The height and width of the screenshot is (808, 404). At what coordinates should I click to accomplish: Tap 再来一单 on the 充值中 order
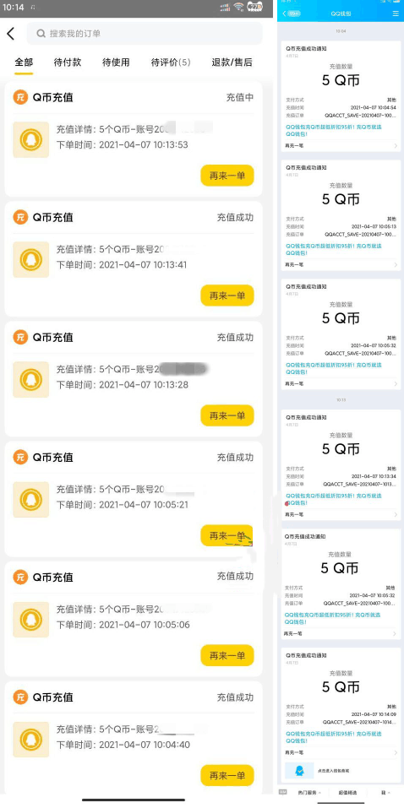click(x=227, y=176)
